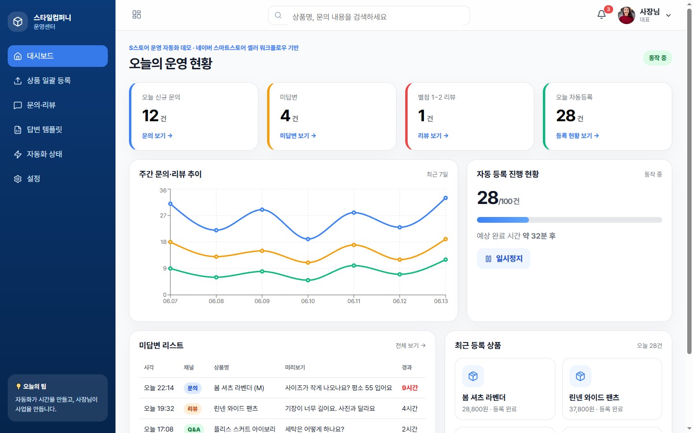The image size is (693, 433).
Task: Click the 리뷰 channel tag in 19:32 row
Action: 192,408
